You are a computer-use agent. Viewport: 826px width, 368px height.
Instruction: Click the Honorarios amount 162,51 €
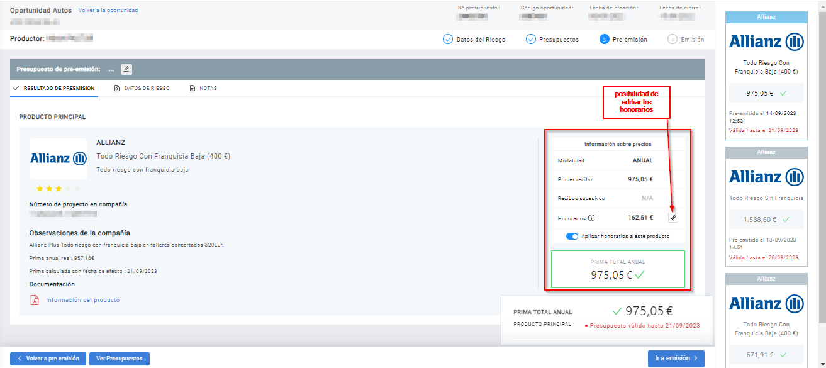click(x=640, y=218)
